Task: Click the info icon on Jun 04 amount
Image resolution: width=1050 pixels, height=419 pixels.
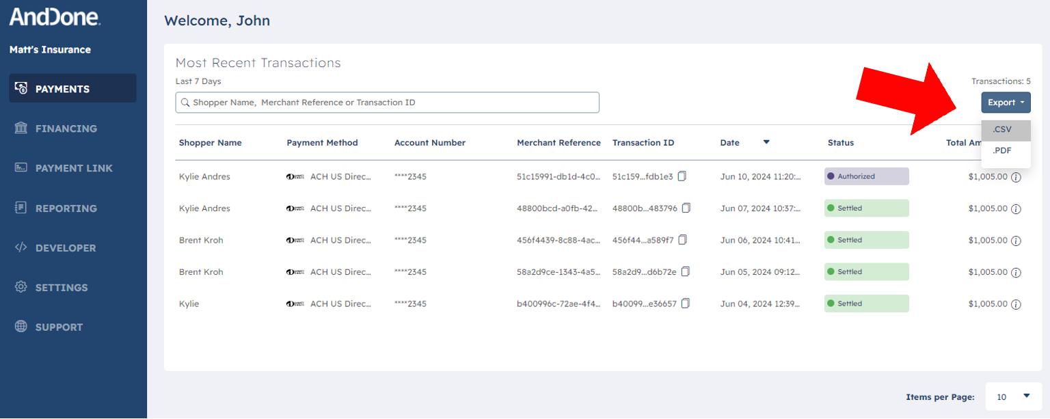Action: [1017, 304]
